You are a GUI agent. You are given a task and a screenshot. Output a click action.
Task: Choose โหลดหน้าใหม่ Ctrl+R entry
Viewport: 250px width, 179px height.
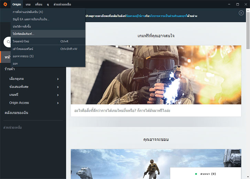pyautogui.click(x=48, y=41)
